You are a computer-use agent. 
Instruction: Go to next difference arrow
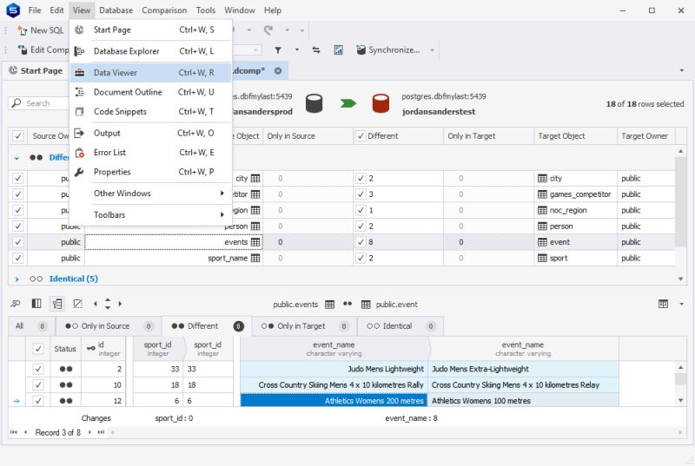(x=120, y=304)
